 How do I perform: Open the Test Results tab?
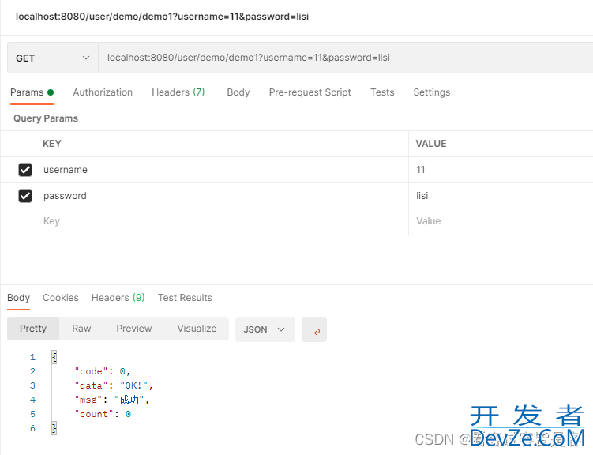click(185, 298)
